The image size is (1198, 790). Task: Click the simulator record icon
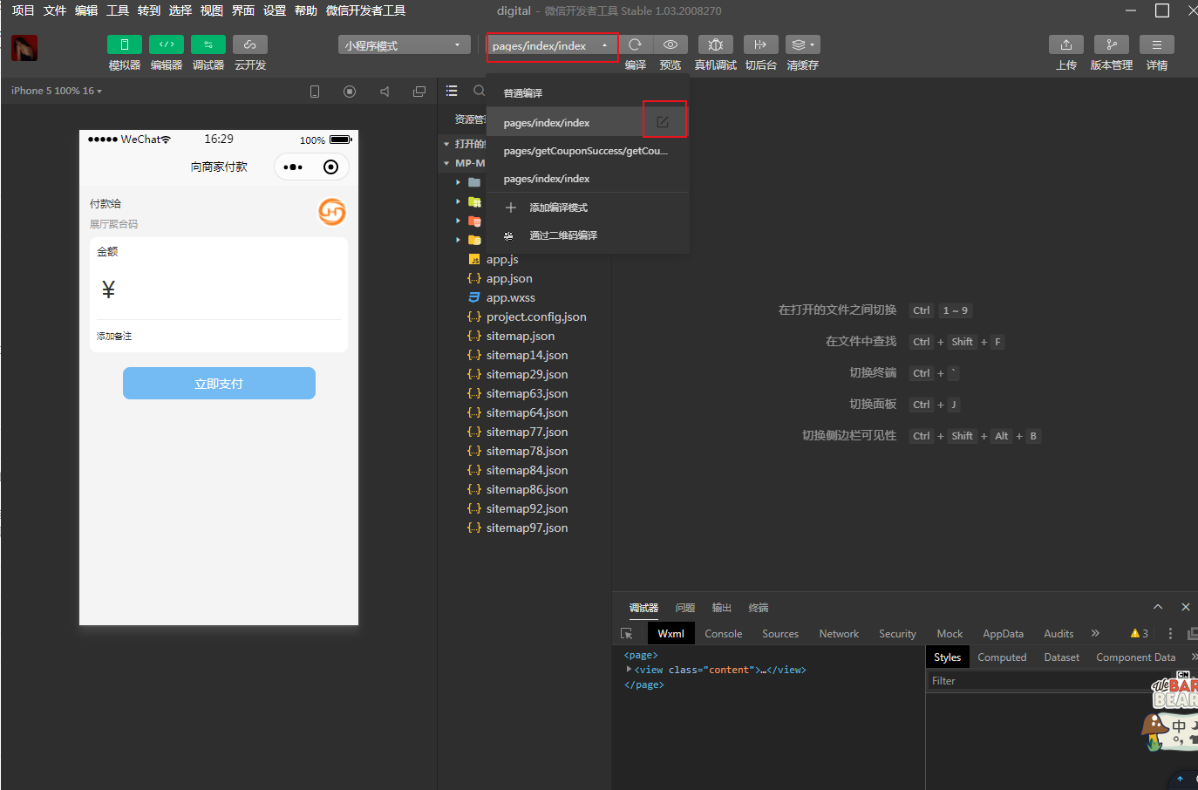pos(350,92)
